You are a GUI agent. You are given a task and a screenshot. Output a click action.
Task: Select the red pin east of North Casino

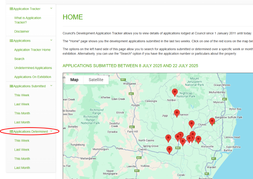[168, 138]
